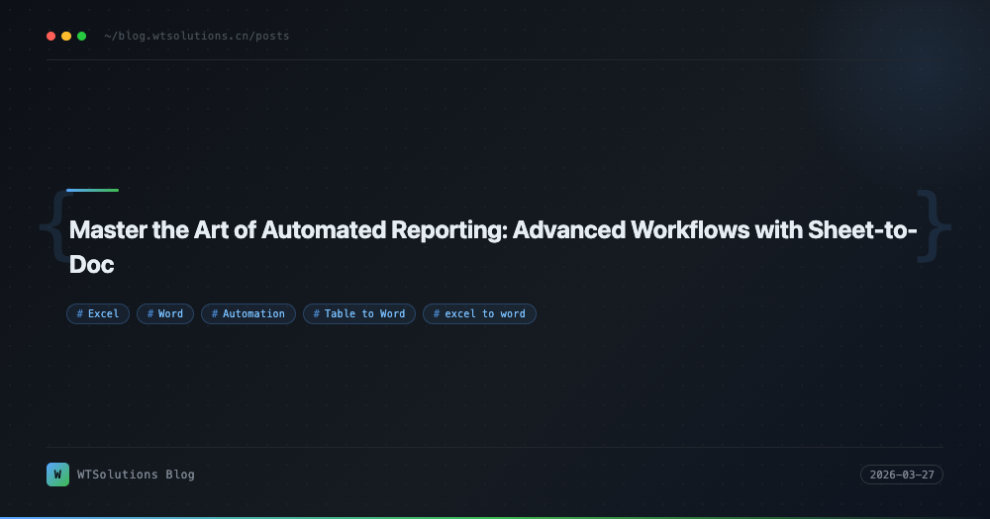This screenshot has width=990, height=519.
Task: Click the ~/blog.wtsolutions.cn/posts path text
Action: tap(197, 36)
